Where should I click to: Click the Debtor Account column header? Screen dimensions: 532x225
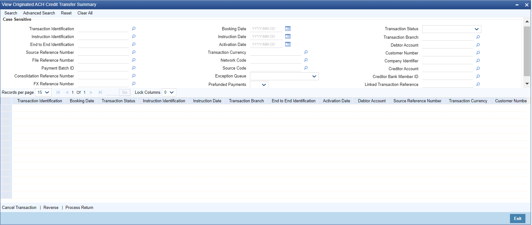tap(372, 101)
